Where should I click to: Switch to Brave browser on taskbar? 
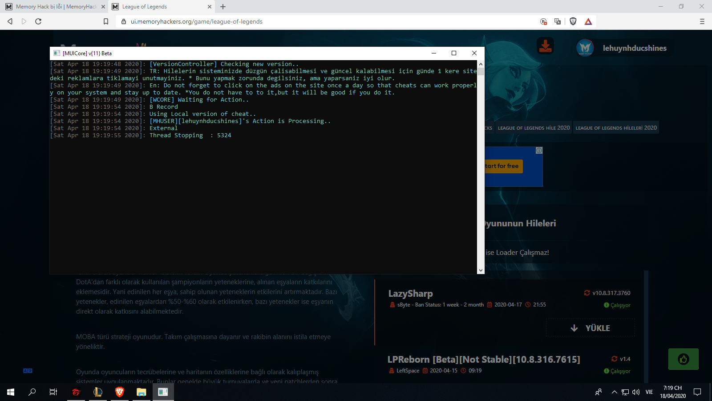pyautogui.click(x=119, y=392)
